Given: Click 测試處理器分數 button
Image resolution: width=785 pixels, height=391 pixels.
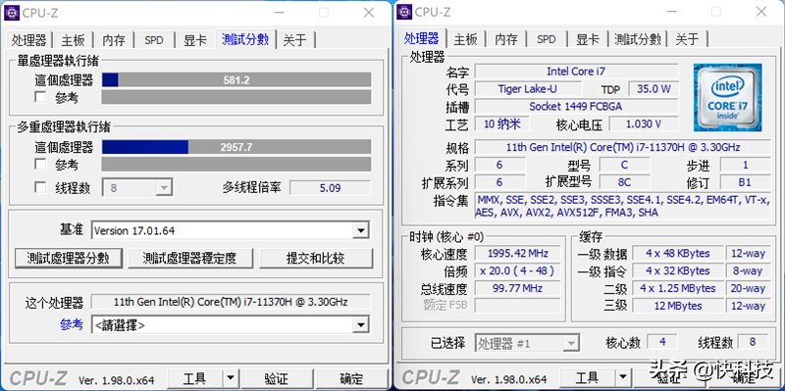Looking at the screenshot, I should point(68,258).
